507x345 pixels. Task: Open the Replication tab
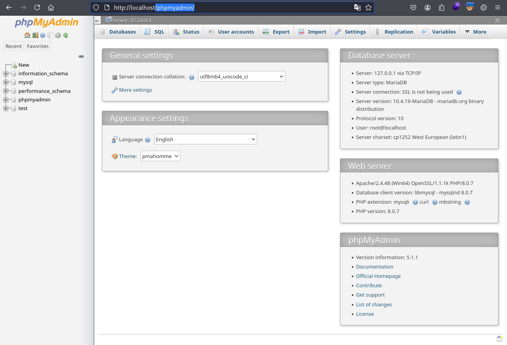tap(394, 32)
